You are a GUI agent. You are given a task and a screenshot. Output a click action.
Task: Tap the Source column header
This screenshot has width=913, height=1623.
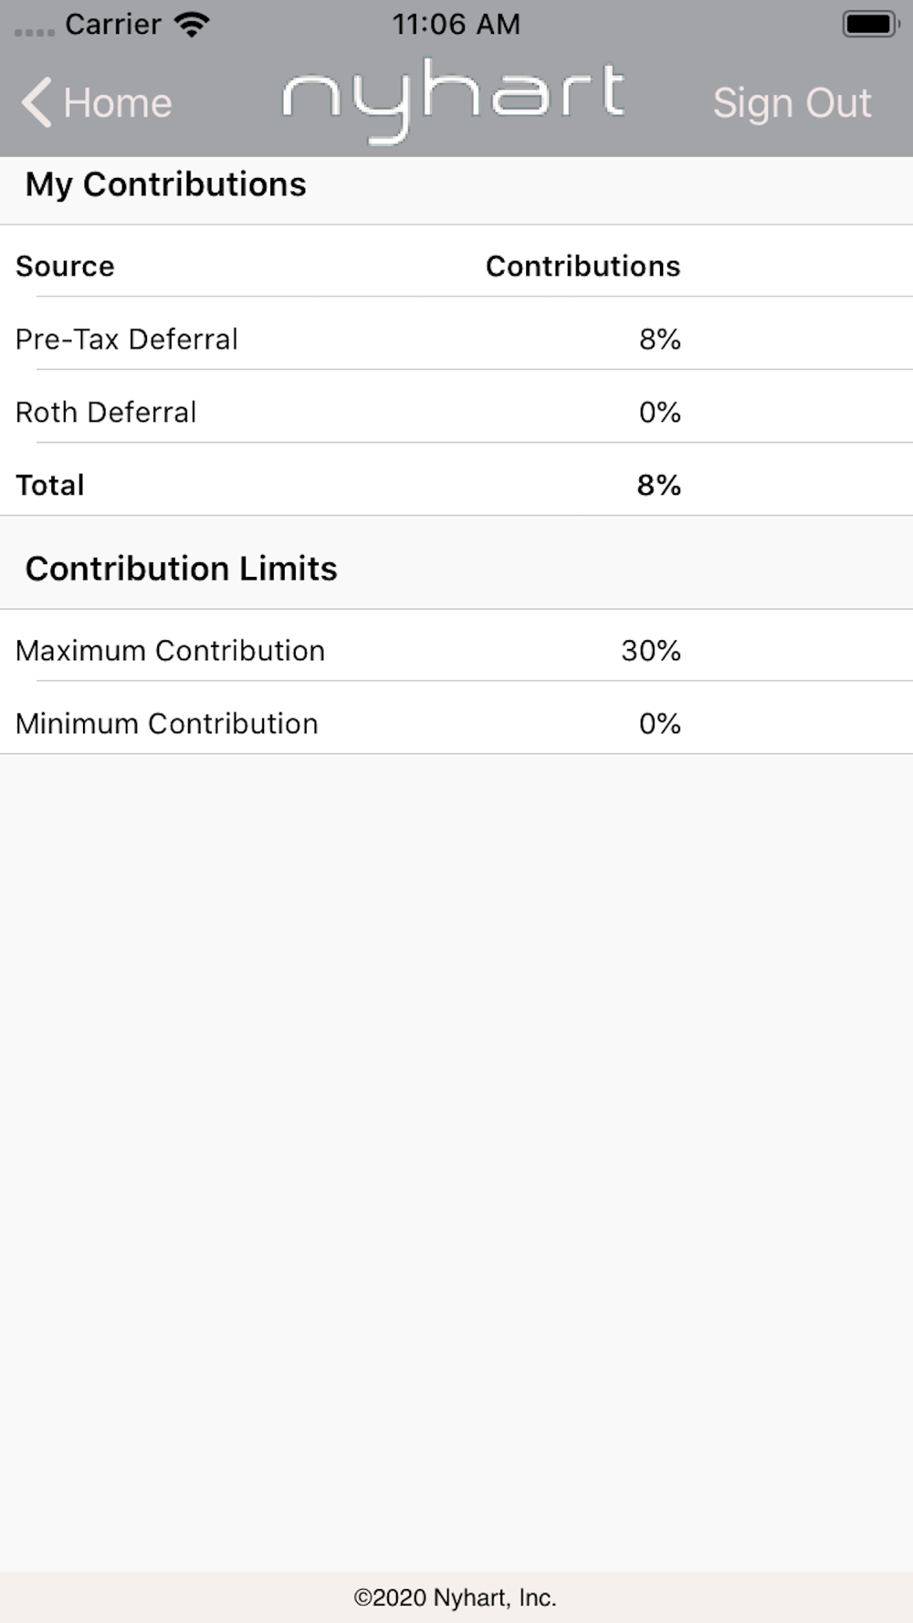click(65, 266)
